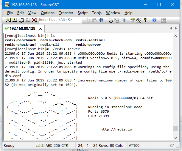The width and height of the screenshot is (182, 151).
Task: Click the Enter host input field
Action: tap(60, 20)
